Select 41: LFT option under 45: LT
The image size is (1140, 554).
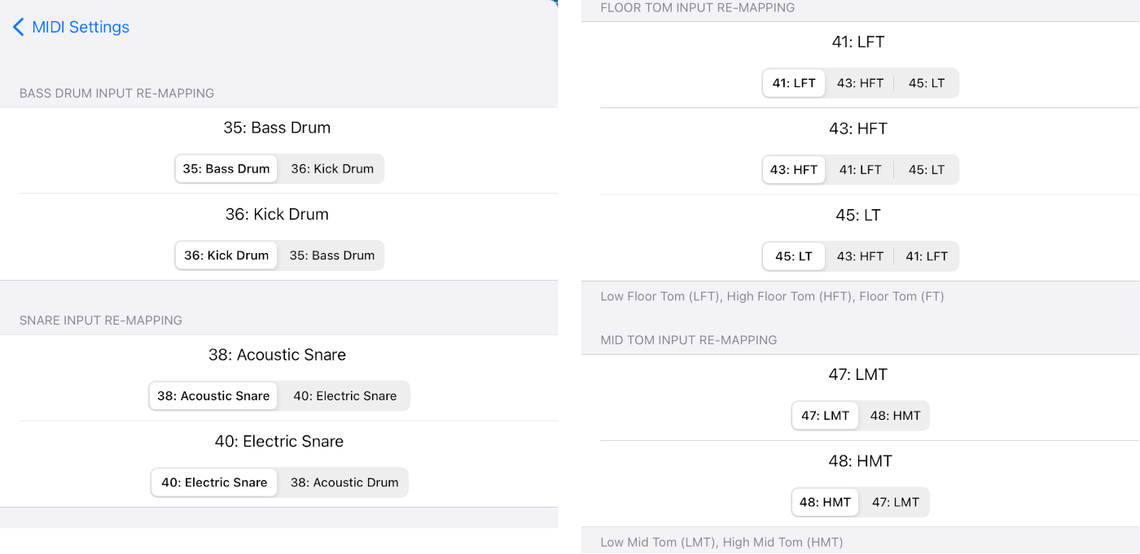tap(927, 256)
